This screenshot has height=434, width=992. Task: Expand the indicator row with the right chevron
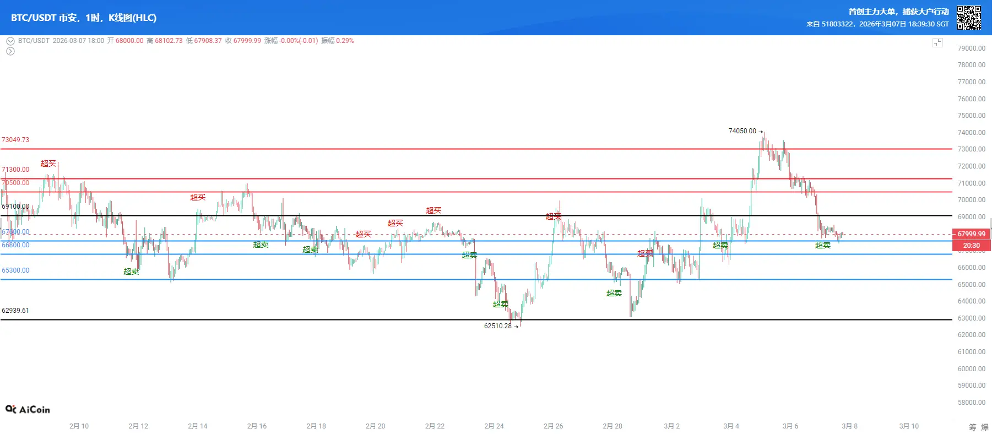[10, 51]
